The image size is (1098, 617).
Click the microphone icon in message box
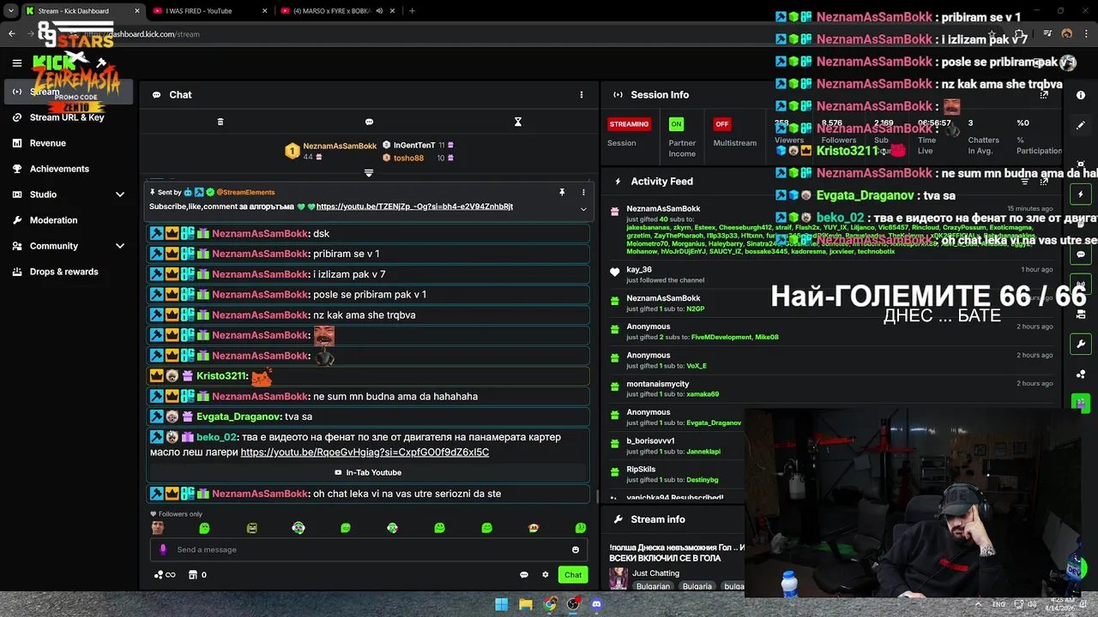pyautogui.click(x=163, y=549)
